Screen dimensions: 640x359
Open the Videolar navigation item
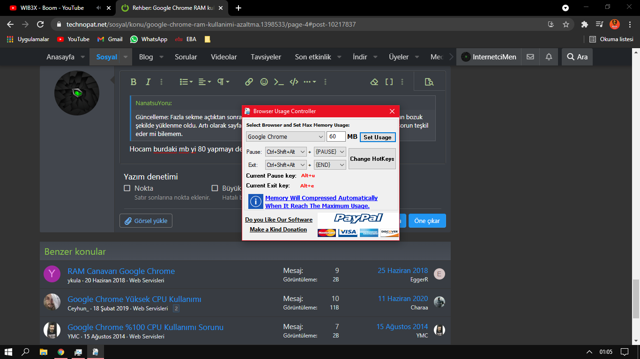point(224,57)
